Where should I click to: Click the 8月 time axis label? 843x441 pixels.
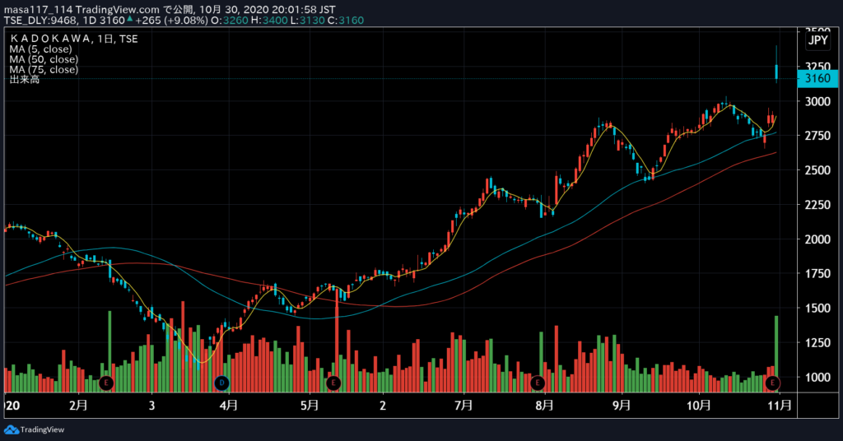[545, 405]
